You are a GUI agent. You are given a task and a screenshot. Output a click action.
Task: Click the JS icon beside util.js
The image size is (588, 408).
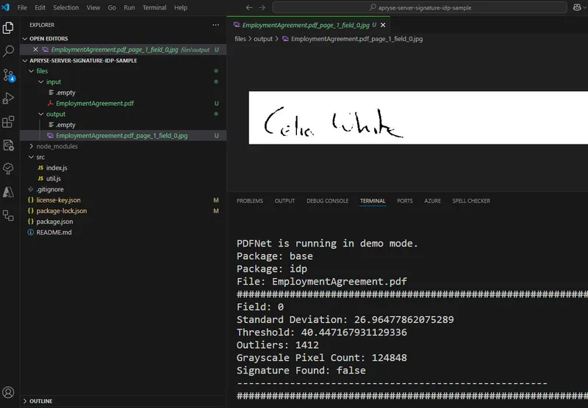click(x=40, y=178)
